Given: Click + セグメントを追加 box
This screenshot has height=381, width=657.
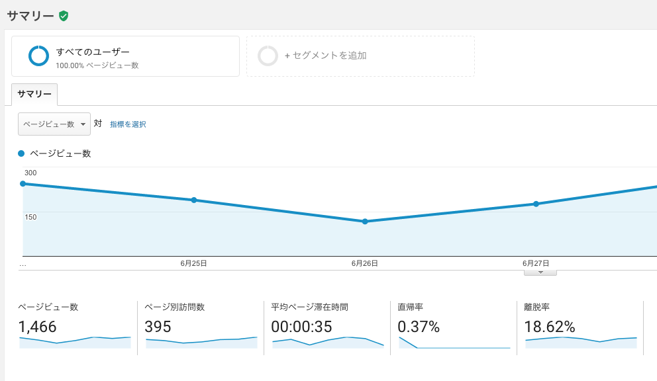Looking at the screenshot, I should point(360,56).
